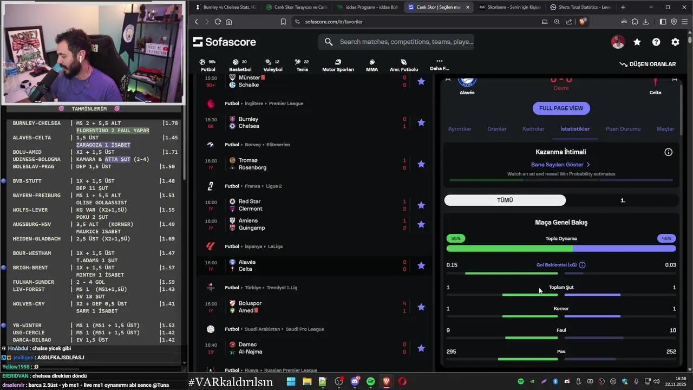This screenshot has width=693, height=390.
Task: Click the Sofascore logo
Action: click(x=225, y=42)
